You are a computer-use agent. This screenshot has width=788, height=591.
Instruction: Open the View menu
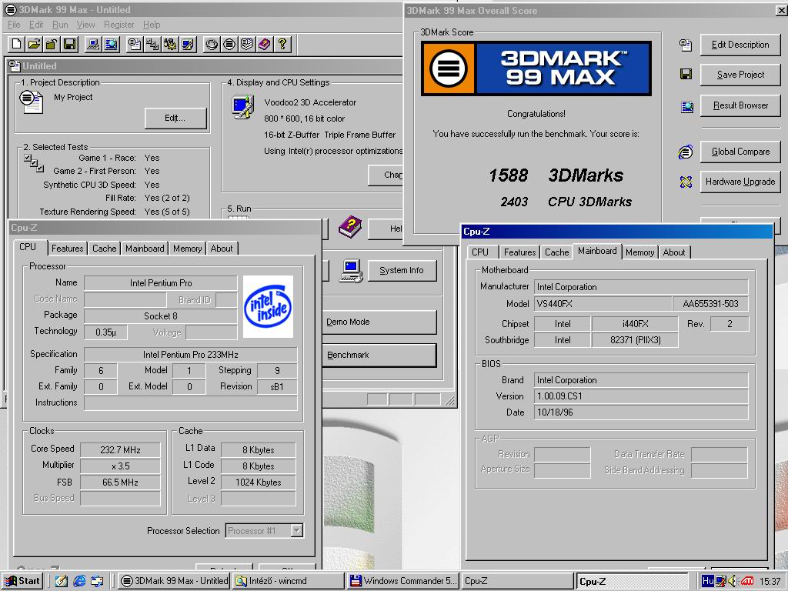(85, 25)
